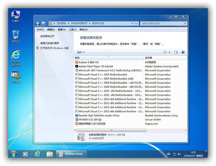Screen dimensions: 216x166
Task: Click the Back navigation arrow
Action: tap(38, 24)
